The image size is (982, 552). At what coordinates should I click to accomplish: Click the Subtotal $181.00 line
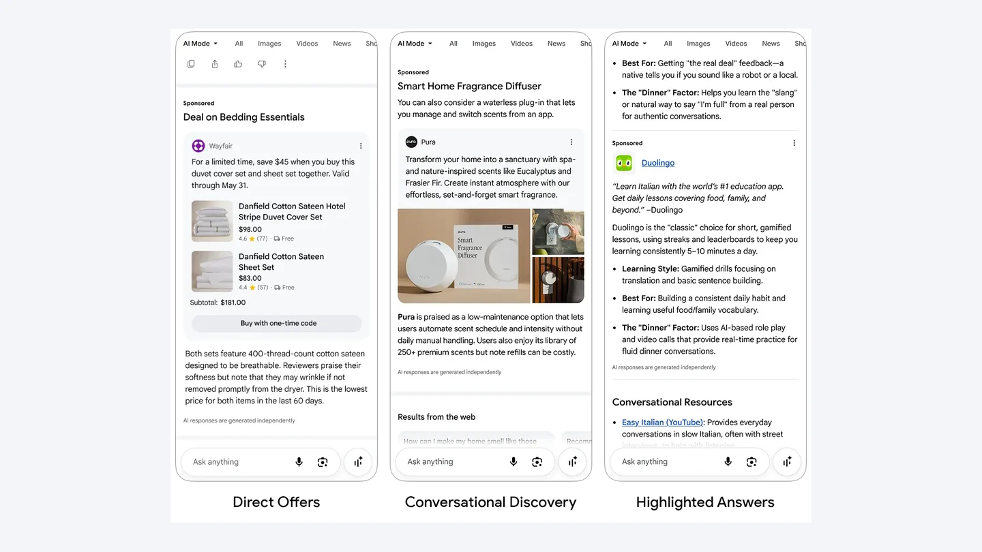point(218,303)
